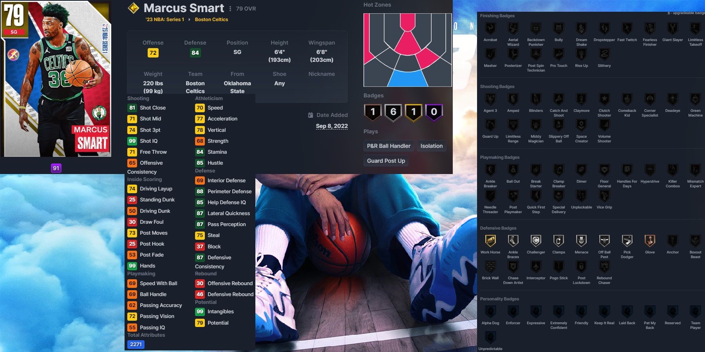
Task: Select the Catch And Shoot badge icon
Action: point(559,99)
